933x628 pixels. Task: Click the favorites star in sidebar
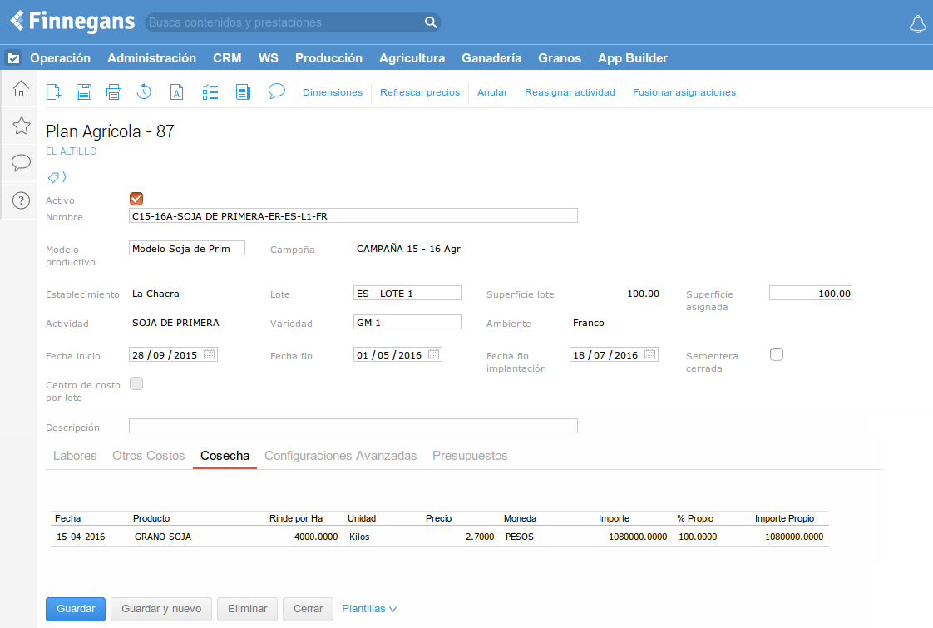tap(22, 126)
